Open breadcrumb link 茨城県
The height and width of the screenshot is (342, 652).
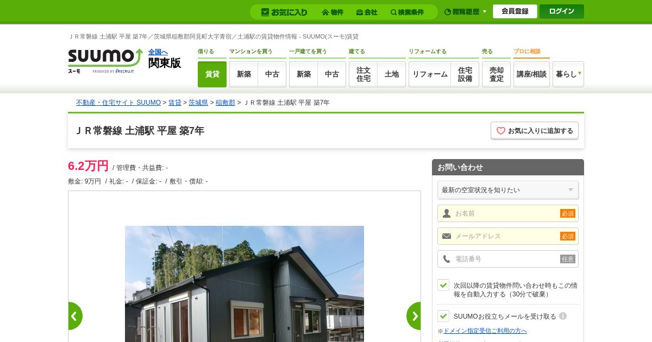click(x=198, y=103)
